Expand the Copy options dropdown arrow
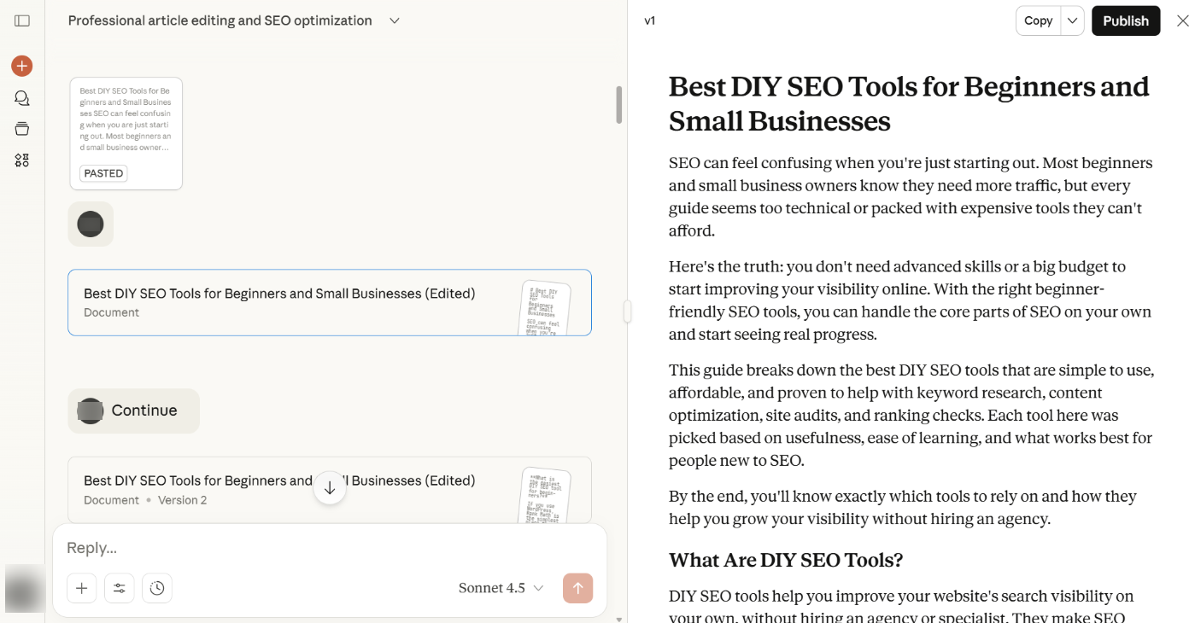 click(x=1073, y=20)
